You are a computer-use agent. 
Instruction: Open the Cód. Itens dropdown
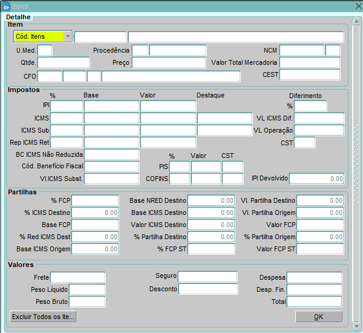click(67, 36)
